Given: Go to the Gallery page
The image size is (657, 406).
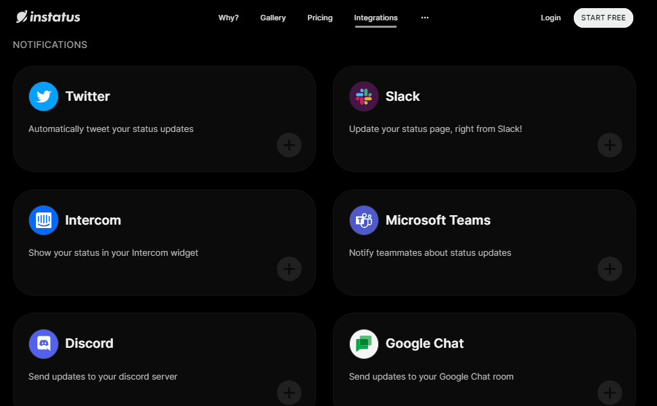Looking at the screenshot, I should 273,18.
